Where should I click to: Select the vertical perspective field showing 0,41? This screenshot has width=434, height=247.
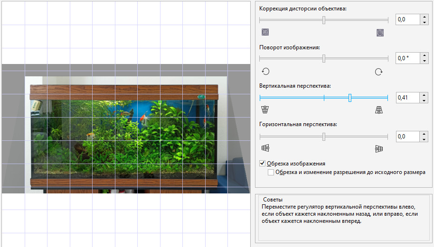click(x=407, y=98)
